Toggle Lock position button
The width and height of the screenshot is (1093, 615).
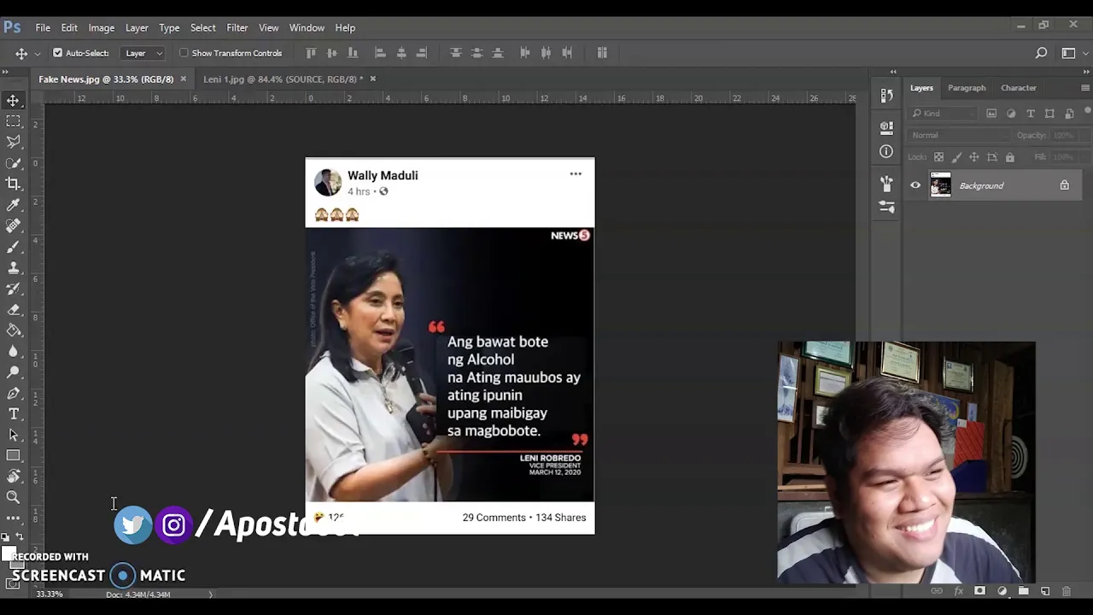click(974, 157)
